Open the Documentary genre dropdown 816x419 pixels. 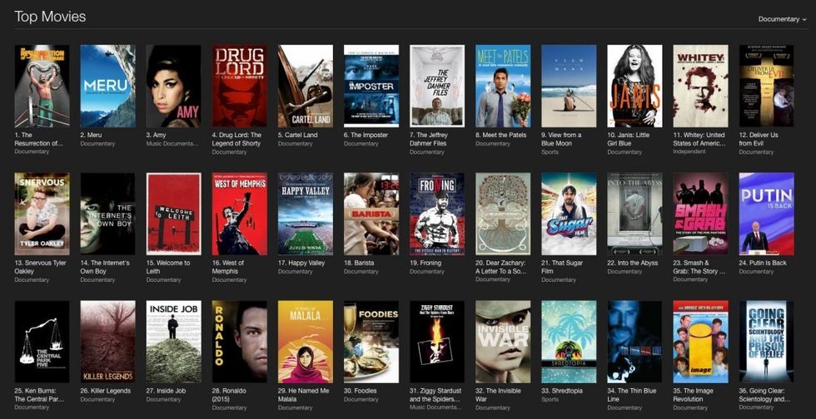pos(782,19)
